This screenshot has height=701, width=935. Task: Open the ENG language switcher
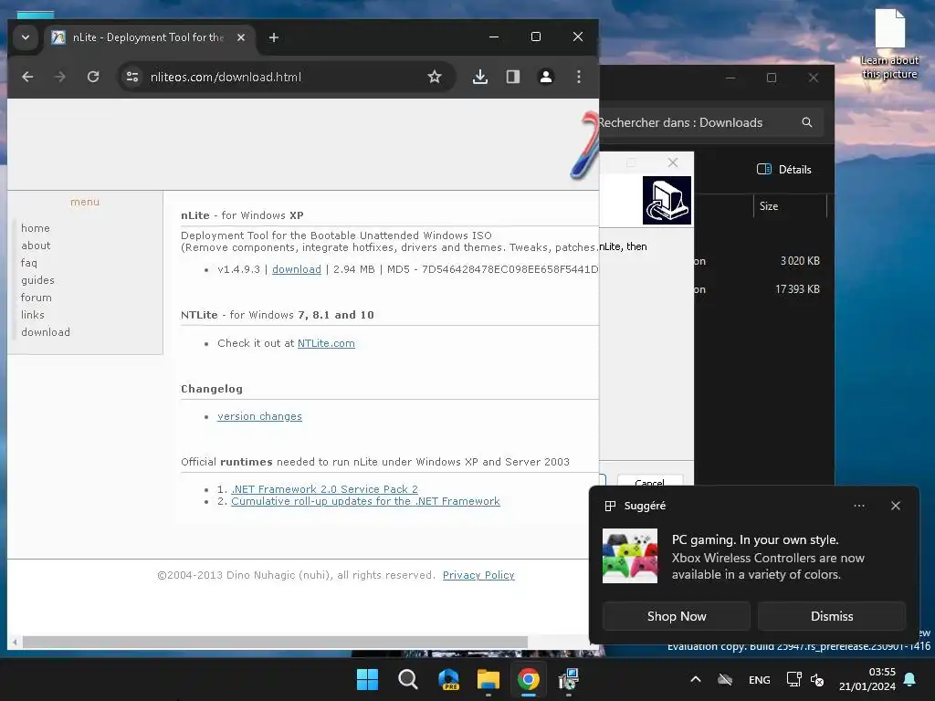tap(759, 680)
